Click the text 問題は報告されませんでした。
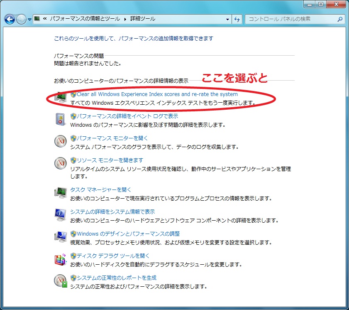The width and height of the screenshot is (349, 310). (88, 64)
